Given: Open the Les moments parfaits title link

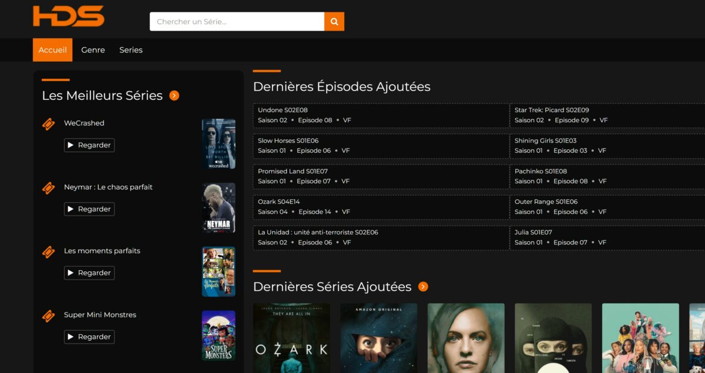Looking at the screenshot, I should click(x=102, y=251).
